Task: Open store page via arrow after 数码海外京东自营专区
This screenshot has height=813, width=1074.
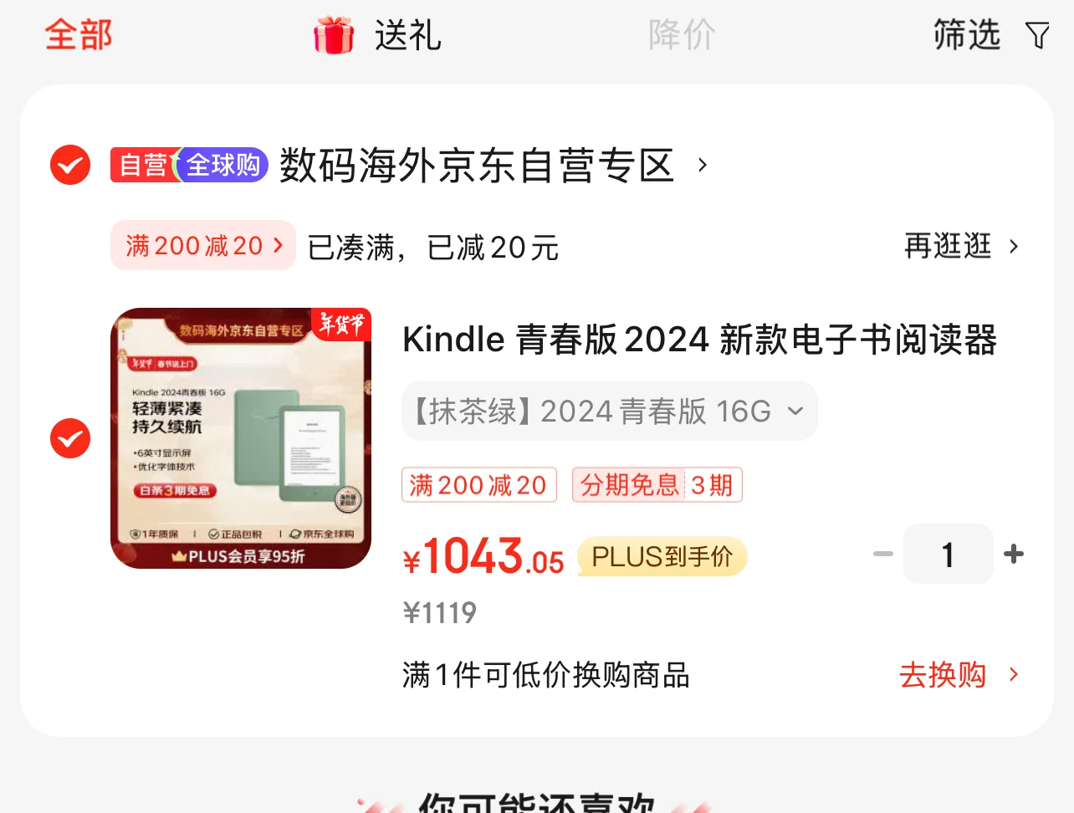Action: (703, 166)
